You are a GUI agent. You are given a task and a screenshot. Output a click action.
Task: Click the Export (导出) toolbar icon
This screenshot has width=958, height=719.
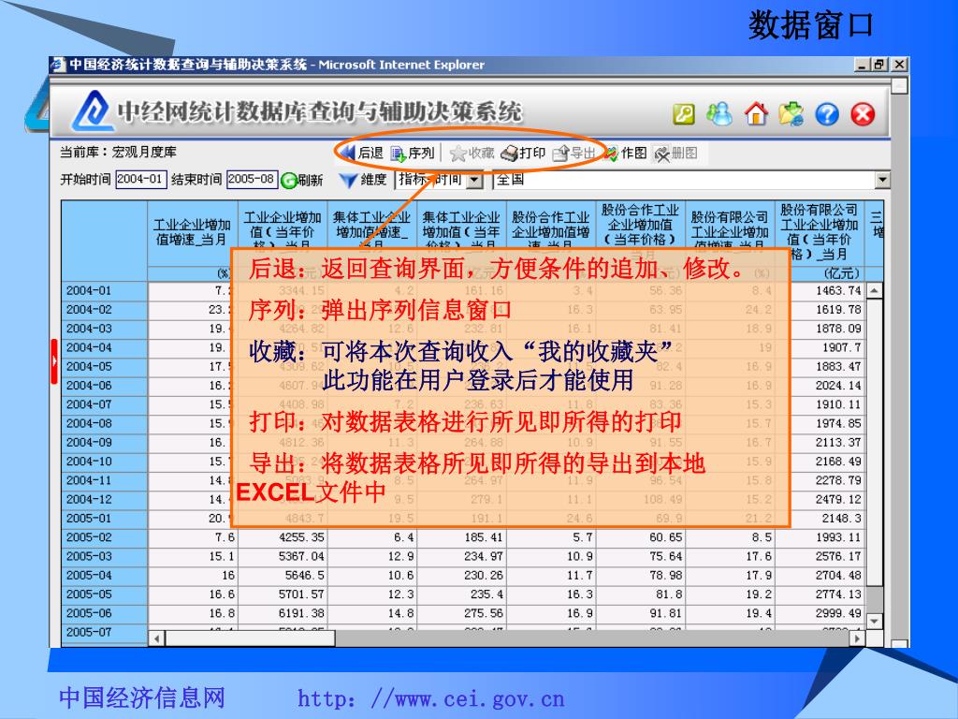pyautogui.click(x=560, y=154)
